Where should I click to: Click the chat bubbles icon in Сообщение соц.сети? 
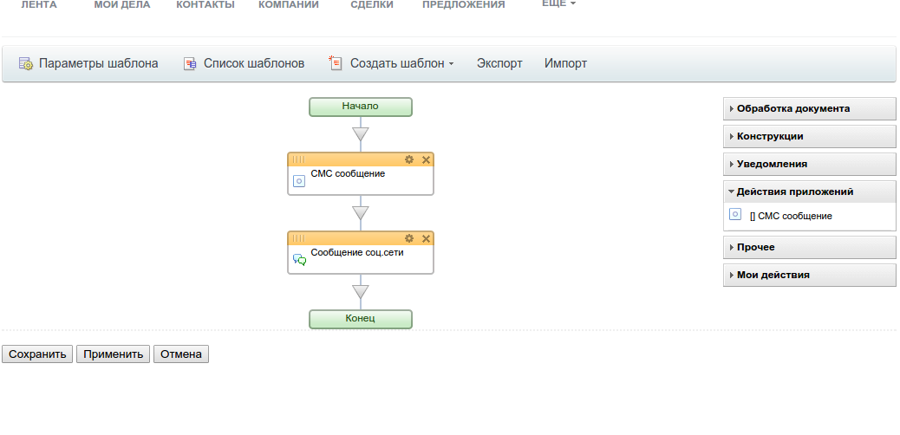point(300,260)
